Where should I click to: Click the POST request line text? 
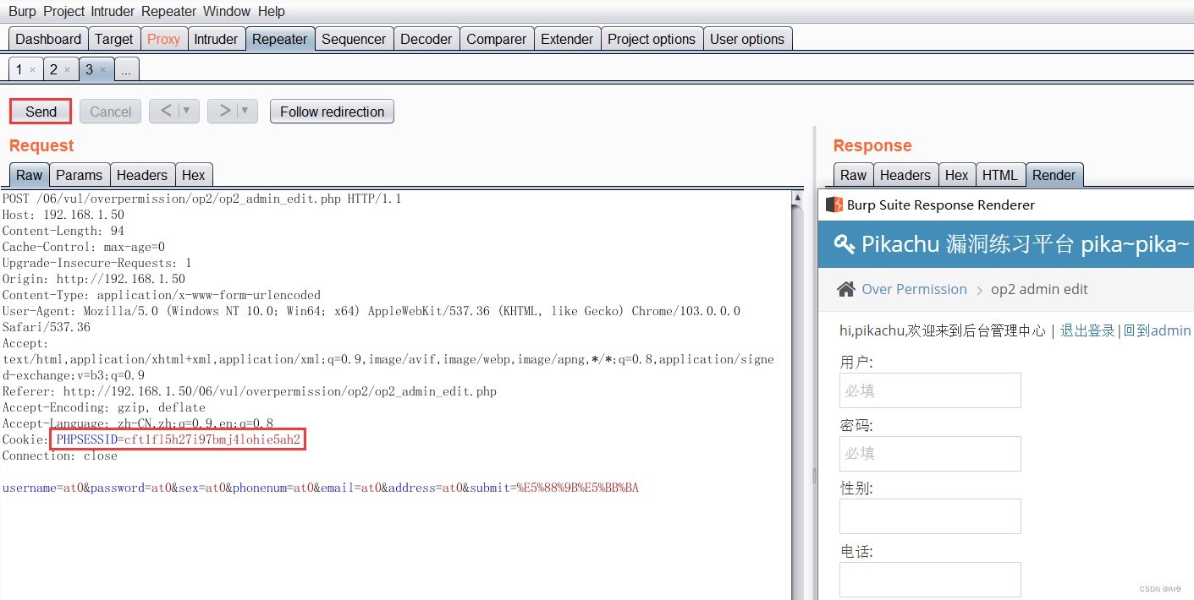(x=202, y=199)
